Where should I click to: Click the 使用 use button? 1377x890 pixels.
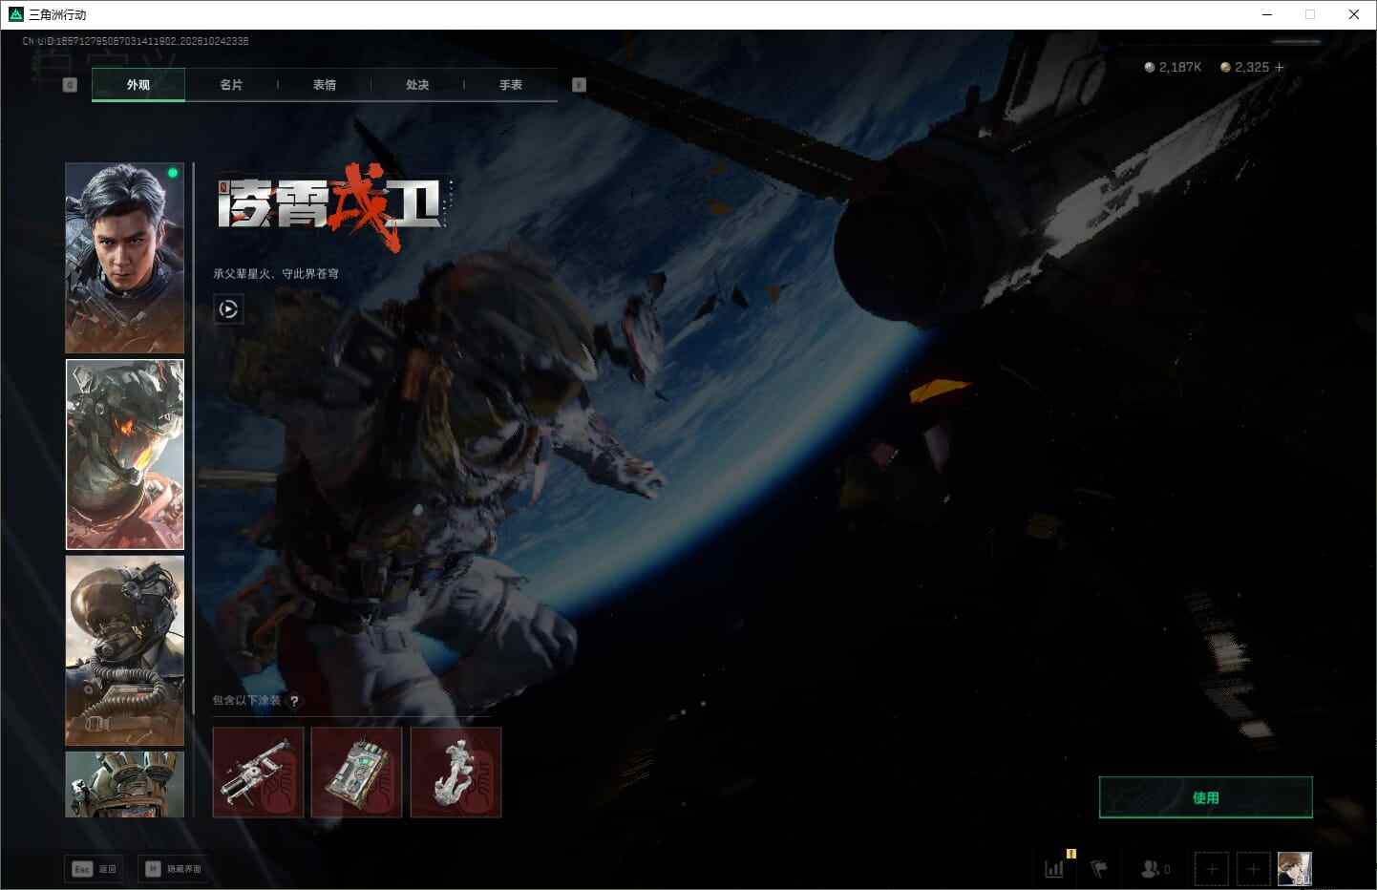(1206, 797)
